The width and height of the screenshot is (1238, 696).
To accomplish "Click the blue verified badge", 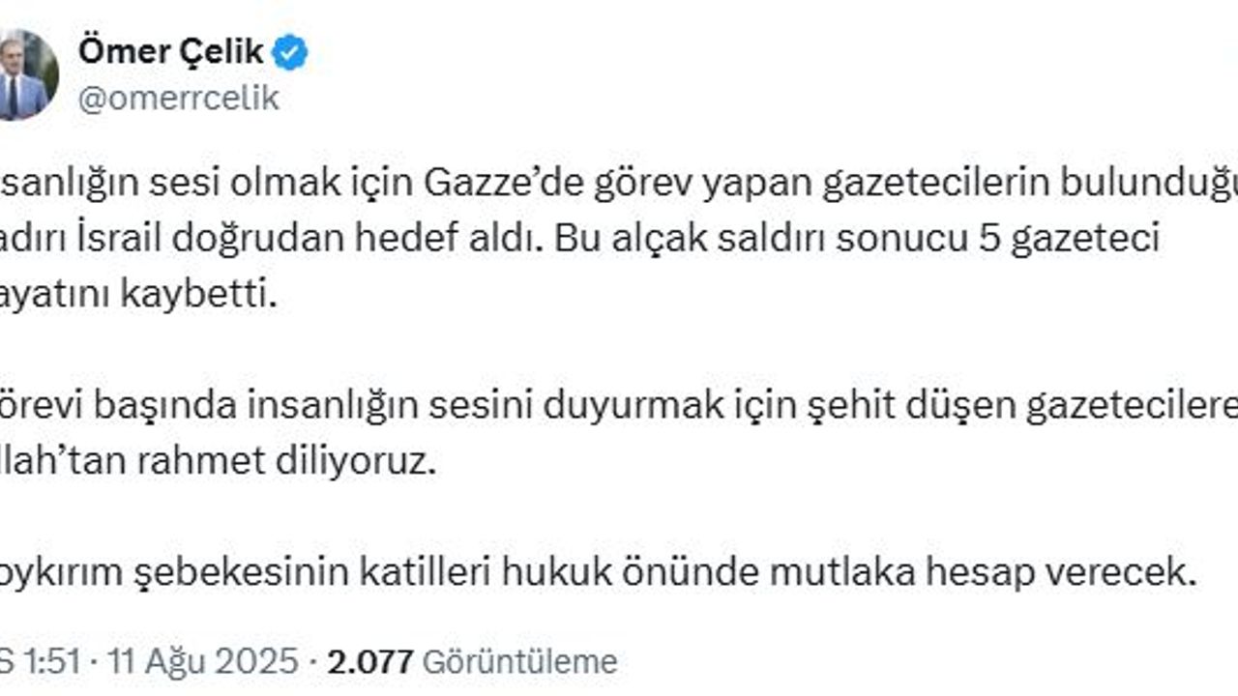I will [x=289, y=53].
